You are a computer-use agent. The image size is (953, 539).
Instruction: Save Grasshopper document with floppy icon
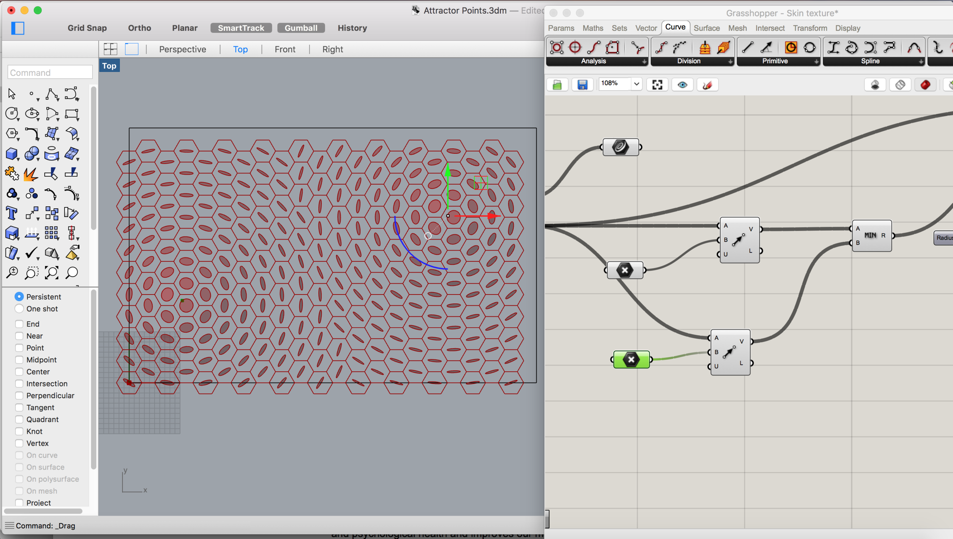click(x=582, y=85)
